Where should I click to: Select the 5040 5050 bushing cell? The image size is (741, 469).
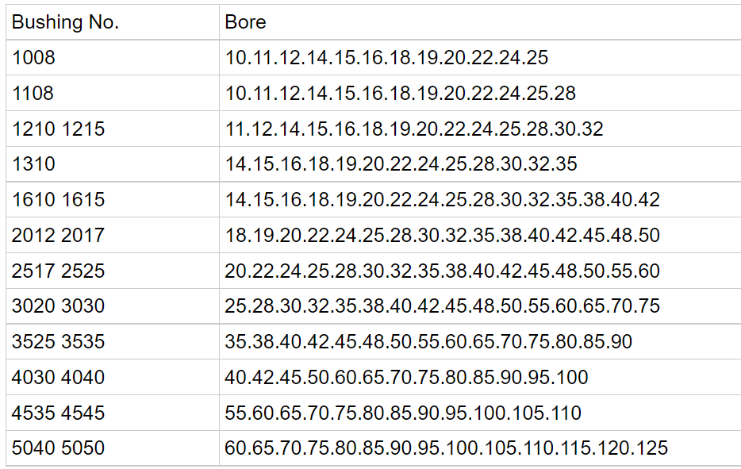click(x=113, y=448)
